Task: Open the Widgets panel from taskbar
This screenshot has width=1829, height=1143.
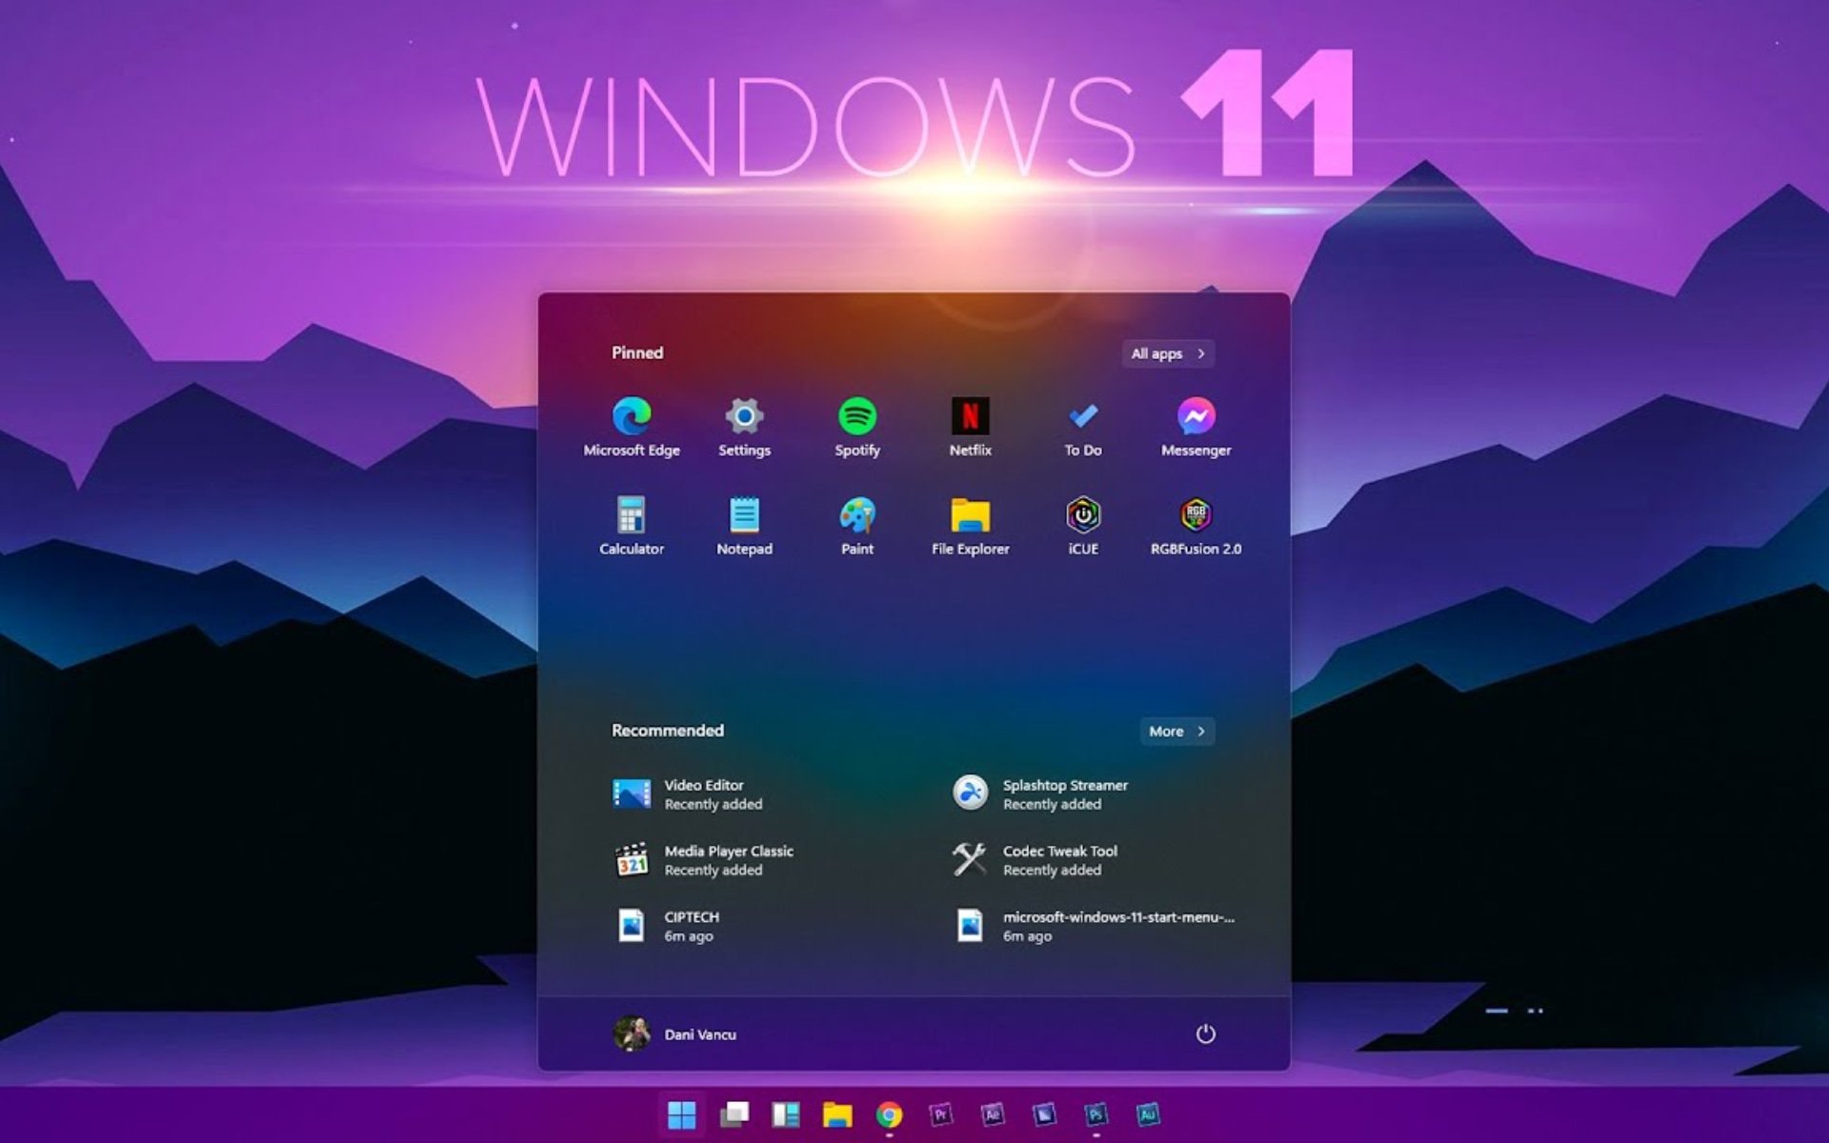Action: tap(785, 1114)
